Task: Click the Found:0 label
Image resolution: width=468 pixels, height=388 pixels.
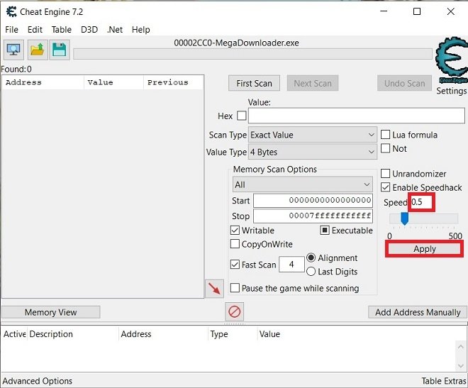Action: pos(16,70)
